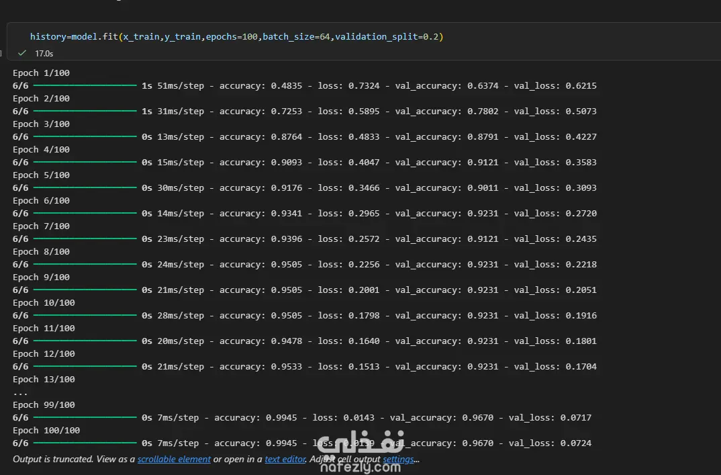Click val_accuracy value 0.7802
The height and width of the screenshot is (475, 721).
[483, 112]
